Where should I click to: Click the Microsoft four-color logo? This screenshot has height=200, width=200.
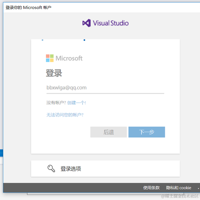(x=50, y=58)
